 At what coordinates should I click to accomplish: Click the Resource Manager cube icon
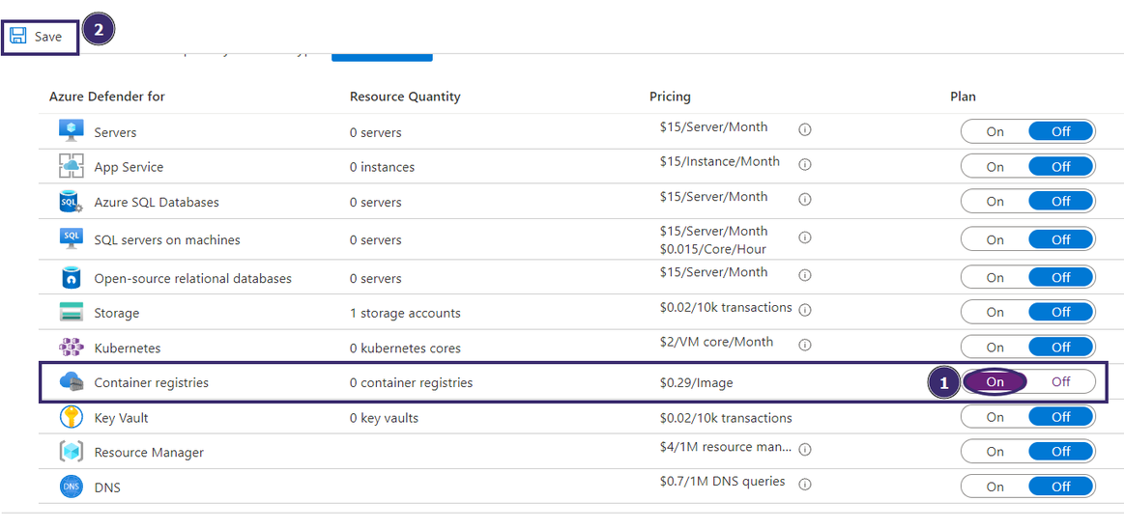click(72, 452)
